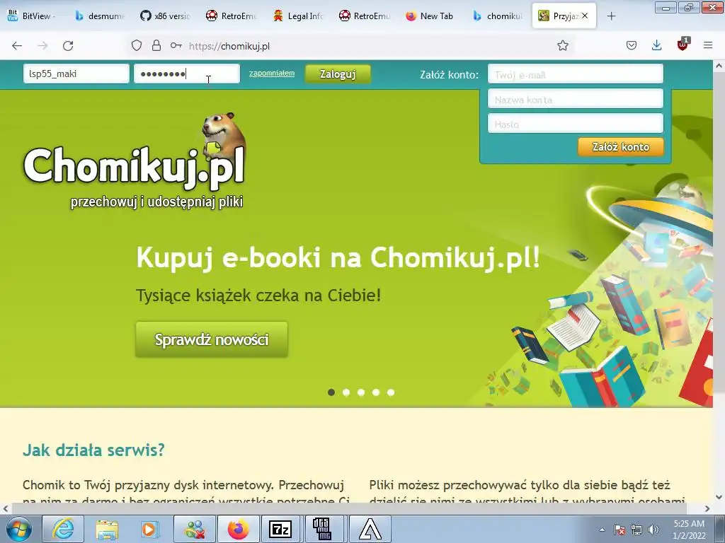Save page to Pocket
The width and height of the screenshot is (725, 543).
pyautogui.click(x=631, y=45)
